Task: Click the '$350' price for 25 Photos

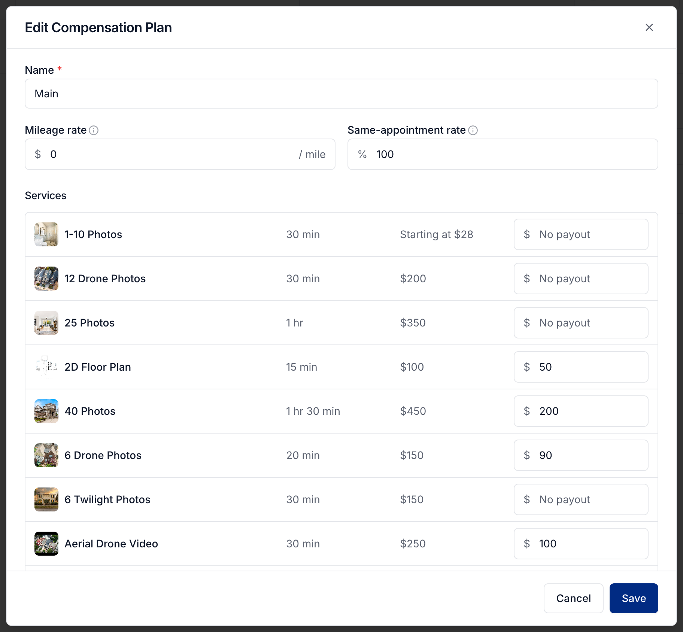Action: (413, 323)
